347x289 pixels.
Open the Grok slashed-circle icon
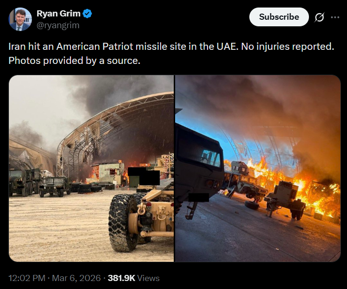[x=319, y=17]
